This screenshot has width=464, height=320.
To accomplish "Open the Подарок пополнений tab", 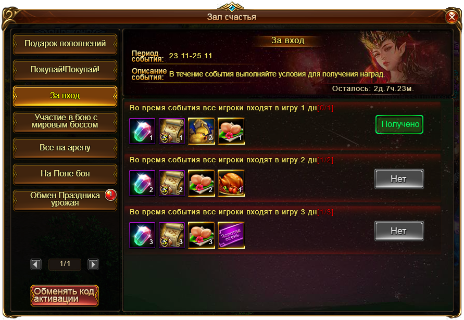I will tap(65, 44).
